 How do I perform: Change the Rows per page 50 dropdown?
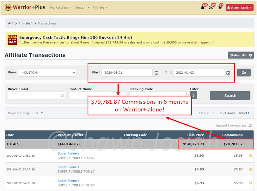(x=38, y=113)
